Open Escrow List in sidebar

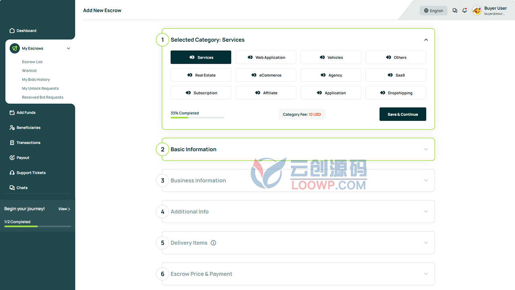pos(32,62)
